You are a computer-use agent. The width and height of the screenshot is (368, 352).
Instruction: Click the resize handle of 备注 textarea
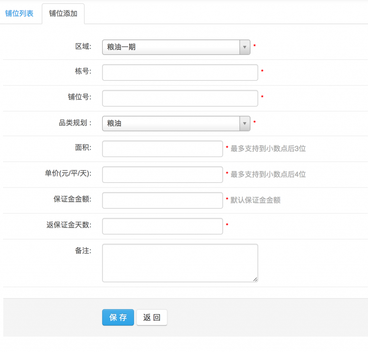(x=256, y=279)
